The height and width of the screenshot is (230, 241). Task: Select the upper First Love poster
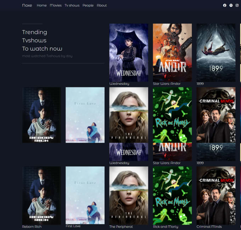85,115
